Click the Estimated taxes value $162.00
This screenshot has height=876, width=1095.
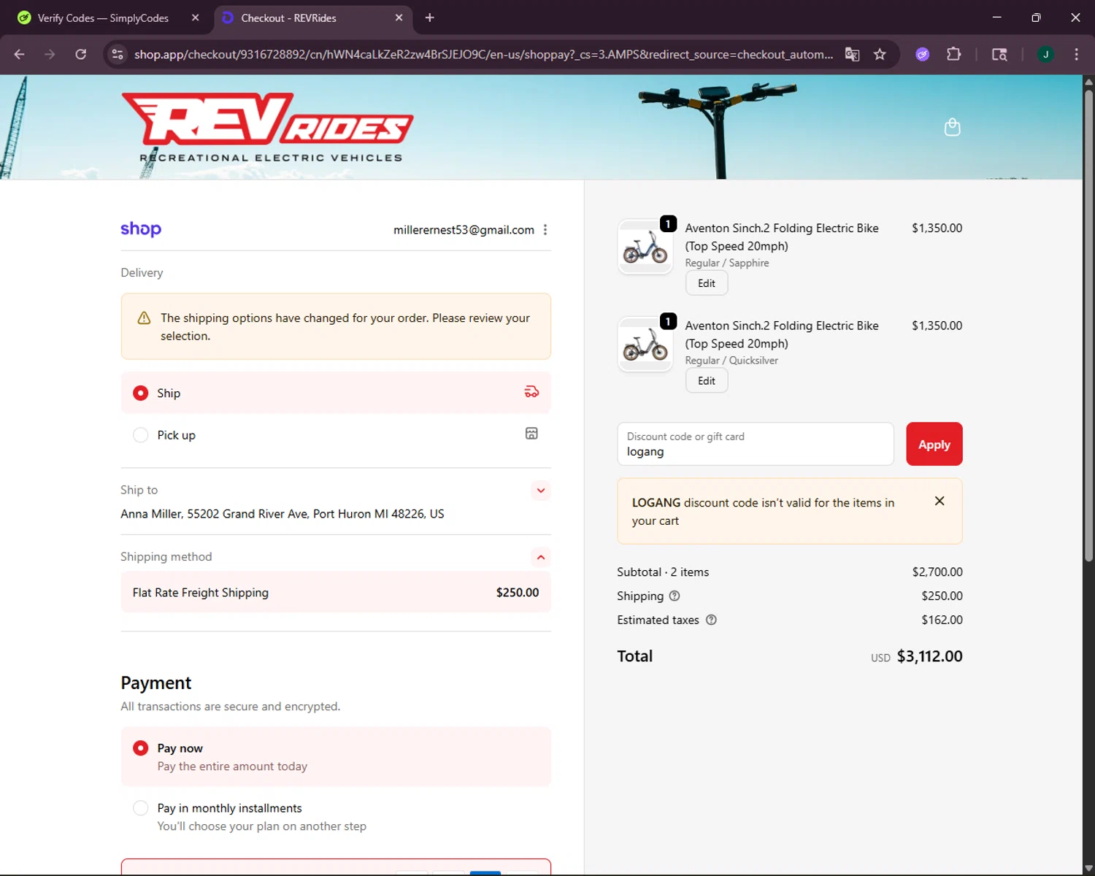point(942,620)
